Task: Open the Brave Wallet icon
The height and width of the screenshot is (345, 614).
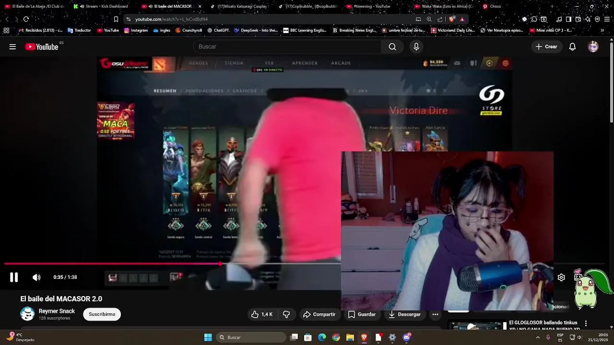Action: 578,19
